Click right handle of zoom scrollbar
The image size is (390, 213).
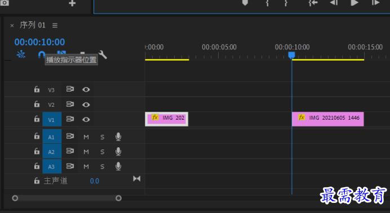(x=118, y=198)
